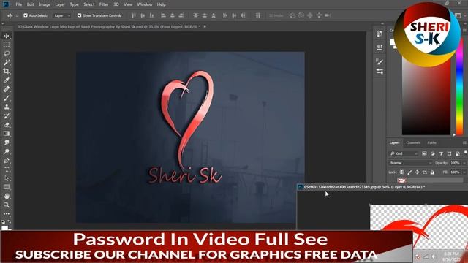This screenshot has height=263, width=468.
Task: Select the Rectangle shape tool
Action: [x=7, y=187]
